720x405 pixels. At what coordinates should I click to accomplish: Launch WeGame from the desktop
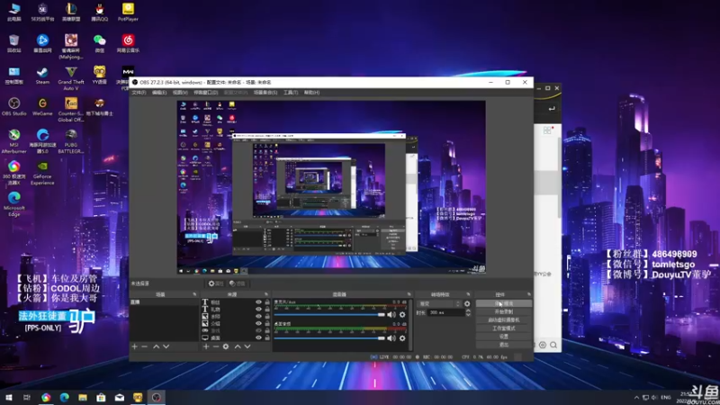point(42,106)
